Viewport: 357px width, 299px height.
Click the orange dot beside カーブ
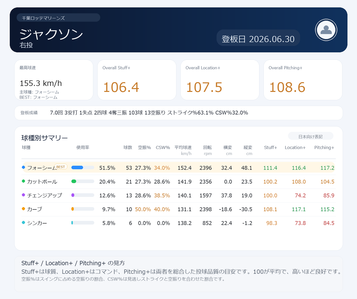24,209
